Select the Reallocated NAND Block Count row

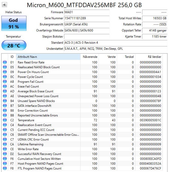(39, 67)
